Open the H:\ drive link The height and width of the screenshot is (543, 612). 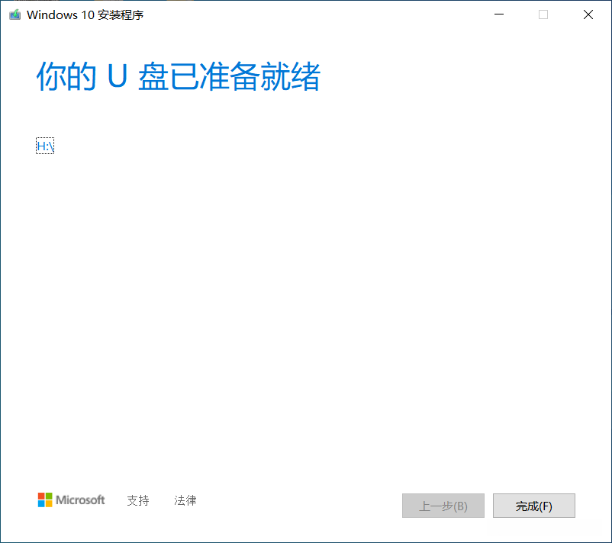pyautogui.click(x=45, y=146)
